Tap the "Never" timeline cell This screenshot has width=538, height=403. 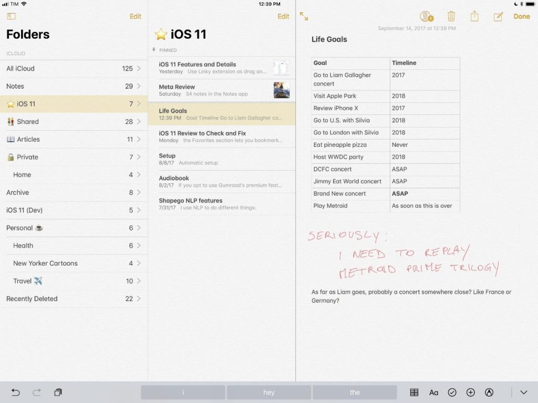click(425, 145)
